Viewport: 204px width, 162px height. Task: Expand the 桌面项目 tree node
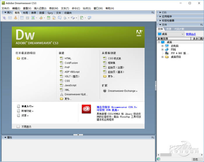[162, 57]
